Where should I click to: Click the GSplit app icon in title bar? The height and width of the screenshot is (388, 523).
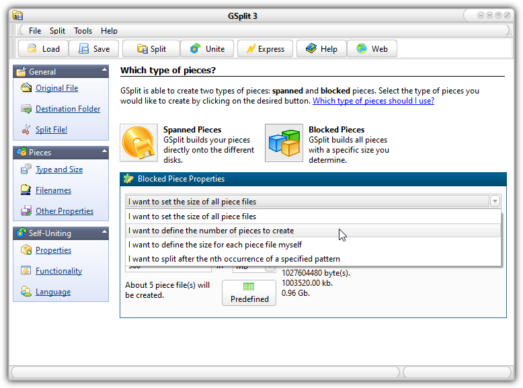coord(17,15)
